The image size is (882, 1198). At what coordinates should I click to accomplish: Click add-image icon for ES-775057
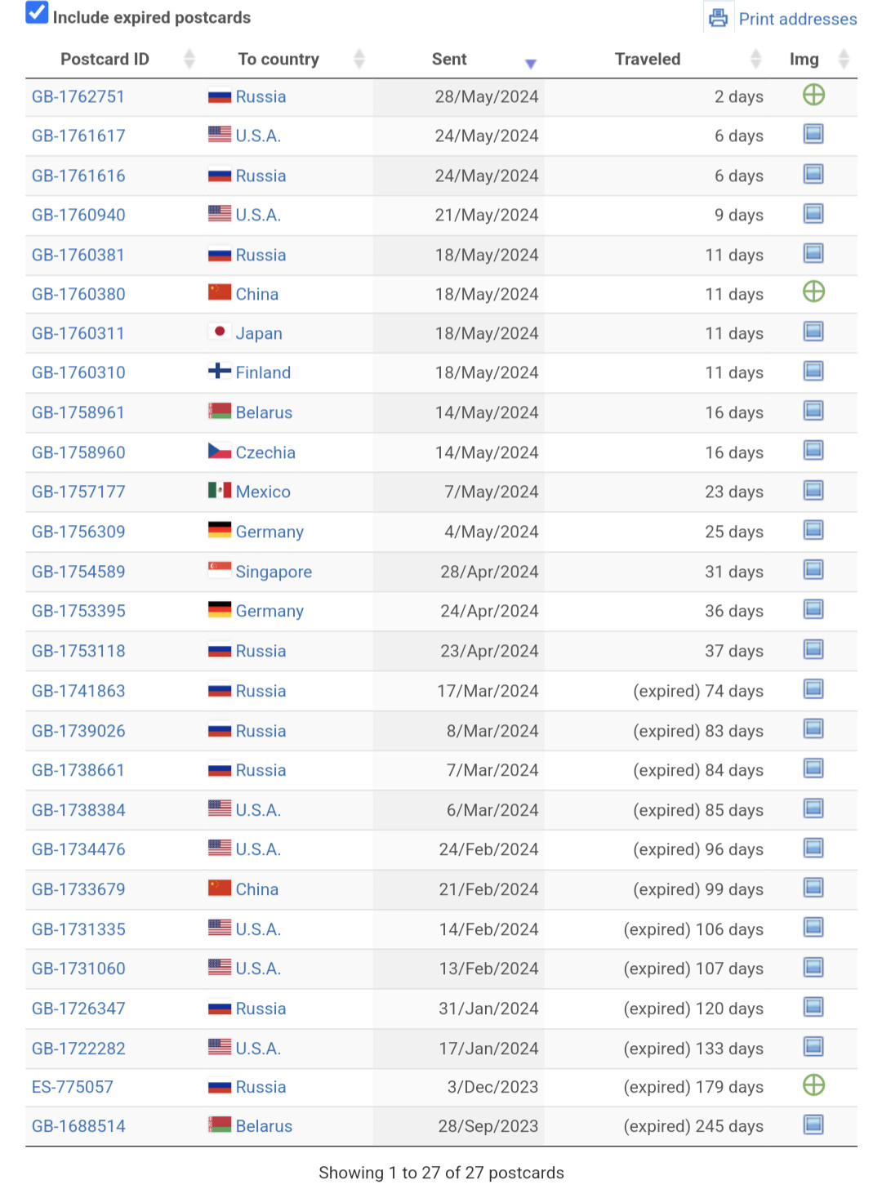pos(813,1085)
